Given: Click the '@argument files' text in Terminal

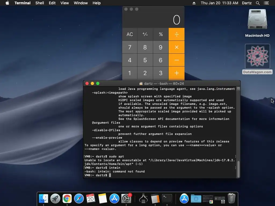Looking at the screenshot, I should tap(106, 123).
